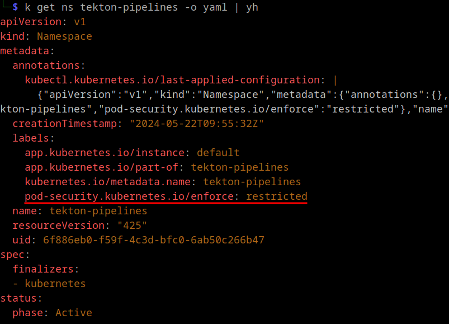Click the app.kubernetes.io/part-of label key

[101, 167]
